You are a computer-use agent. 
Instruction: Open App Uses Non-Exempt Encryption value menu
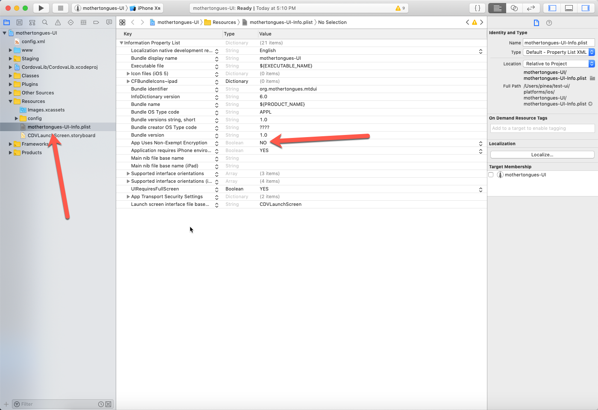click(481, 143)
